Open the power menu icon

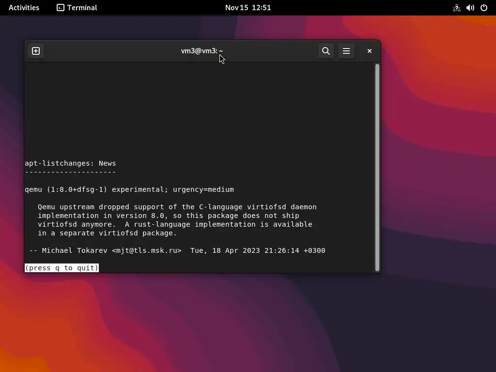click(x=484, y=8)
